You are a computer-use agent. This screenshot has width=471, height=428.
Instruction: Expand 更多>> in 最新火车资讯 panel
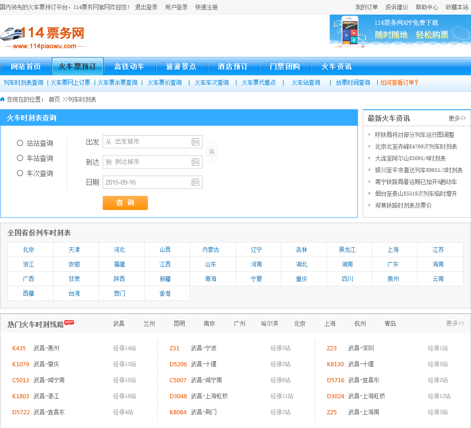[x=457, y=118]
